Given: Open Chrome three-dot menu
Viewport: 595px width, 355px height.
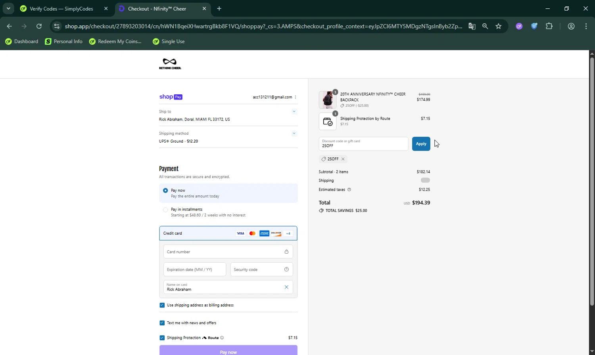Looking at the screenshot, I should coord(586,26).
